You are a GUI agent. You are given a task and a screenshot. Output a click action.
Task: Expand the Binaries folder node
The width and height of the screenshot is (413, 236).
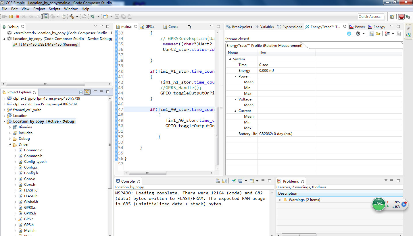tap(10, 127)
